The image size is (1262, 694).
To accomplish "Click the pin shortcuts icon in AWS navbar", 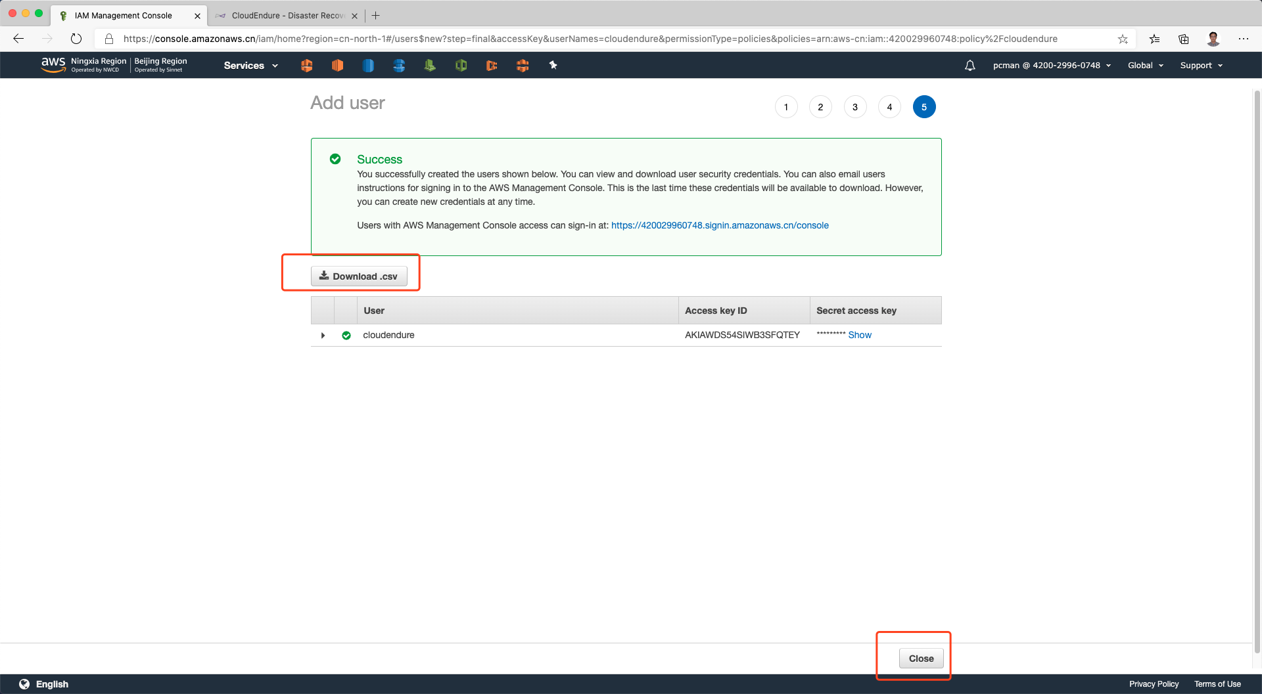I will (553, 65).
